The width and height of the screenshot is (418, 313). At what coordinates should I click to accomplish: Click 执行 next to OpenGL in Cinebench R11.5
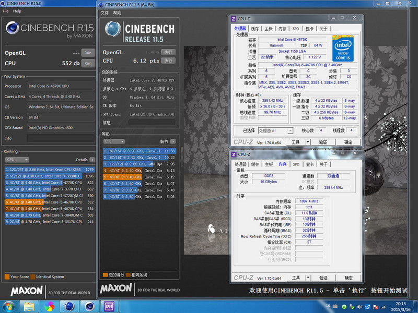[168, 52]
